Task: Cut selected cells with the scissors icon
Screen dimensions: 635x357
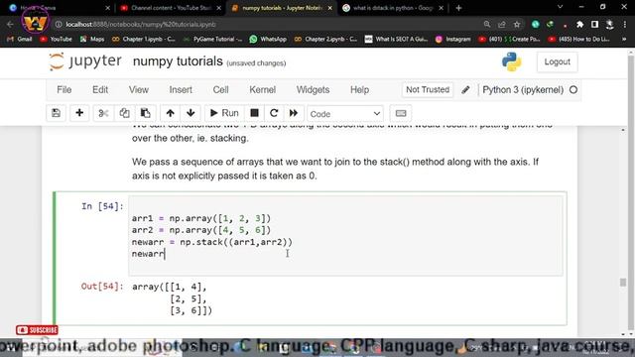Action: point(103,113)
